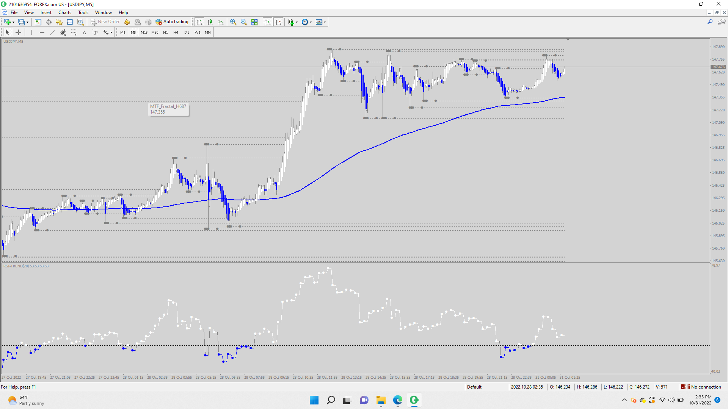The height and width of the screenshot is (409, 728).
Task: Open the Market Watch window icon
Action: (38, 22)
